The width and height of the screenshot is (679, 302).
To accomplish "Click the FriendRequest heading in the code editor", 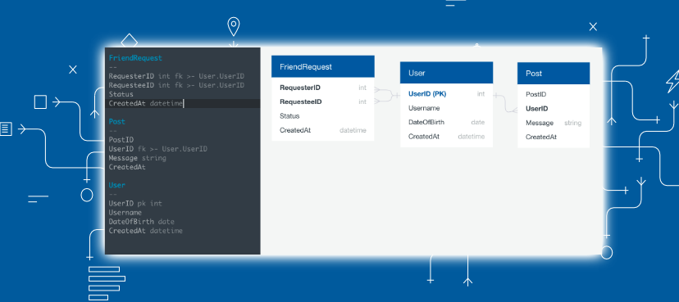I will click(x=135, y=58).
